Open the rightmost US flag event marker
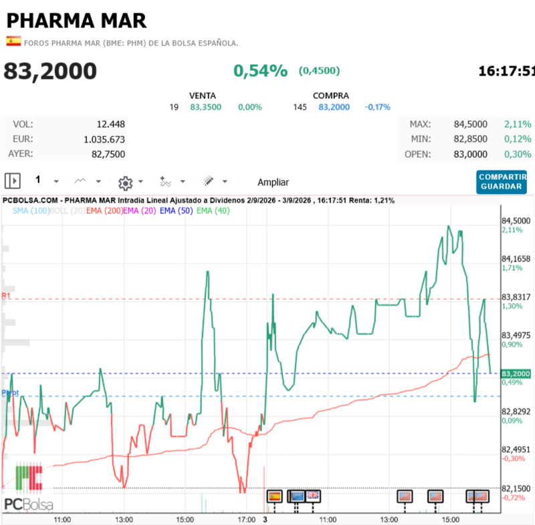The image size is (535, 525). [x=481, y=497]
